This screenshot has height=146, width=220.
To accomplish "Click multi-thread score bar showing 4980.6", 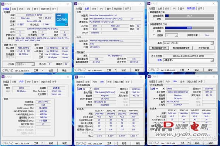I will (x=189, y=28).
